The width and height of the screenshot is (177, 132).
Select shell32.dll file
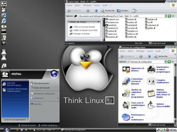tap(131, 37)
